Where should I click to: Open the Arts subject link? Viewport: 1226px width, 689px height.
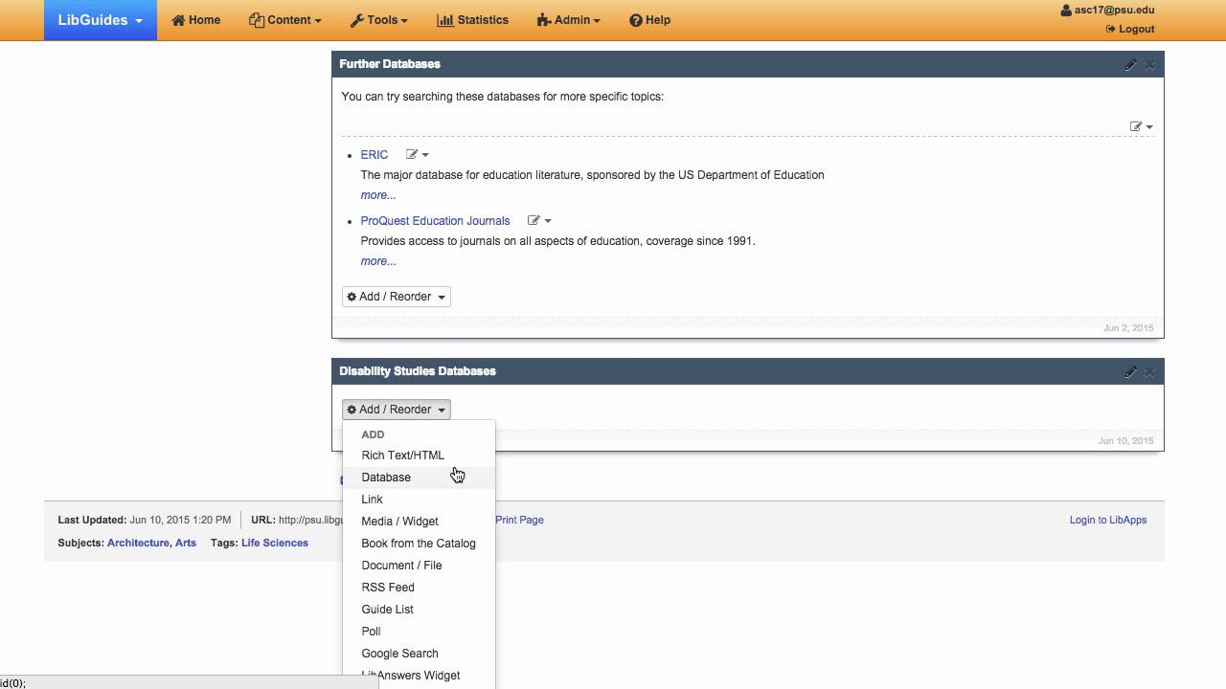pos(186,543)
